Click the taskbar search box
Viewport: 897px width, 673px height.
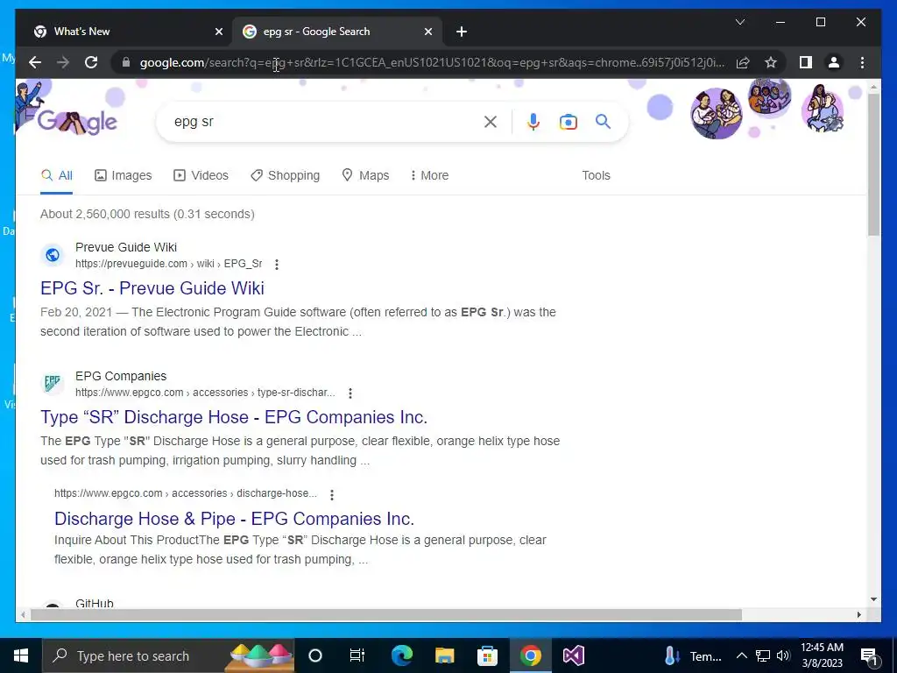169,655
